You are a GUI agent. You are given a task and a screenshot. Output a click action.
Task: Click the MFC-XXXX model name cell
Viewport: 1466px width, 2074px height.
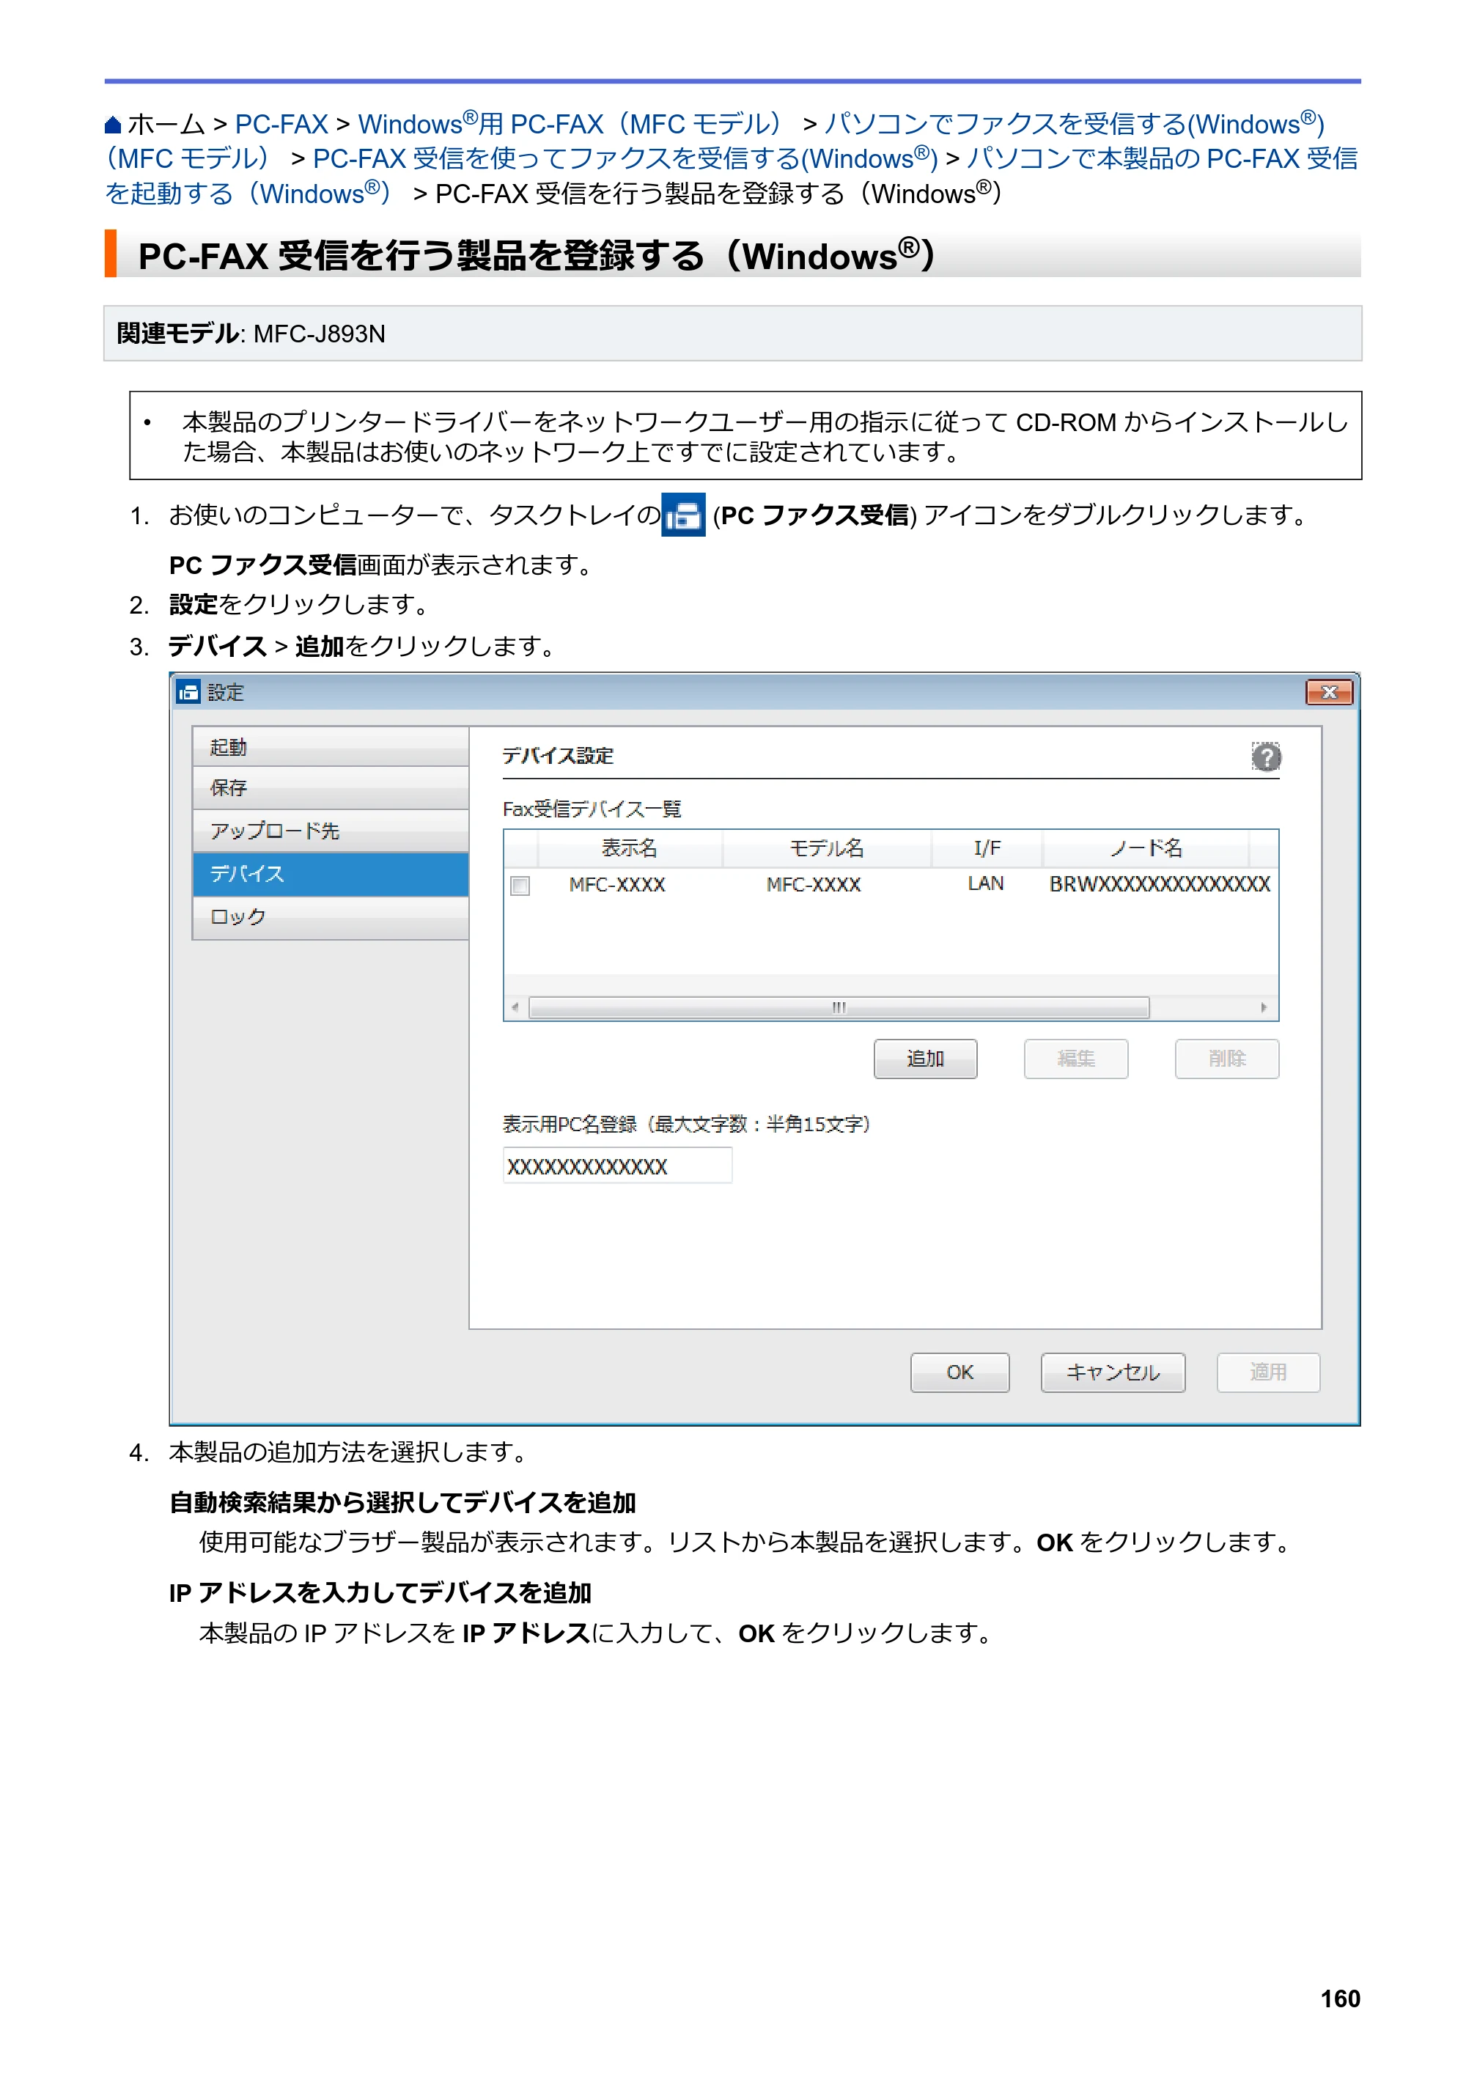[x=814, y=884]
